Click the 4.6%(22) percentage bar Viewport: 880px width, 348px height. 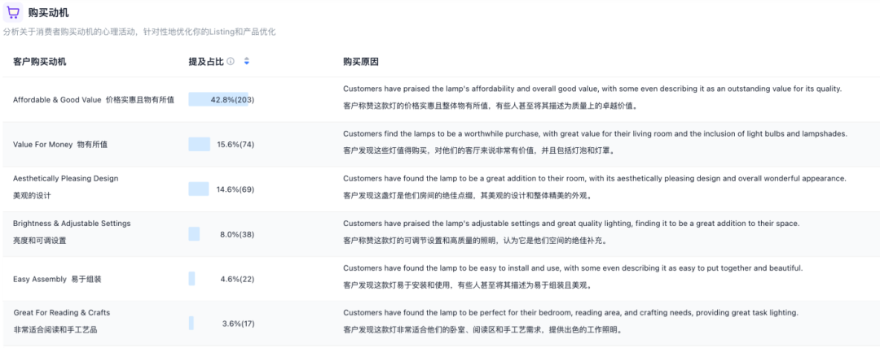pyautogui.click(x=192, y=279)
